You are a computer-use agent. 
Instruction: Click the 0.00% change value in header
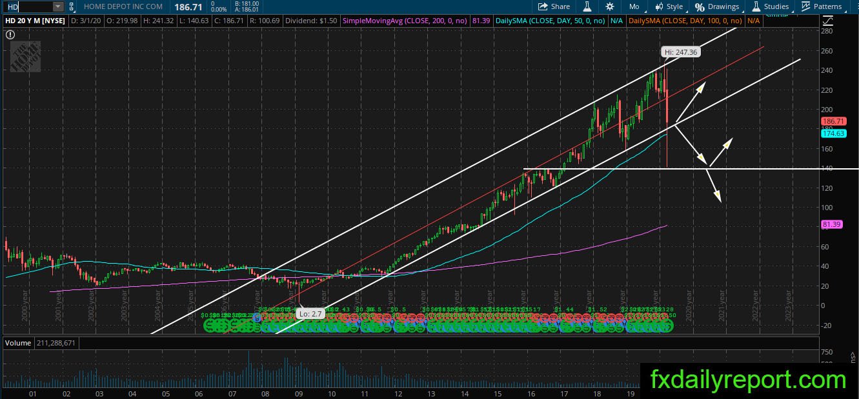(219, 10)
